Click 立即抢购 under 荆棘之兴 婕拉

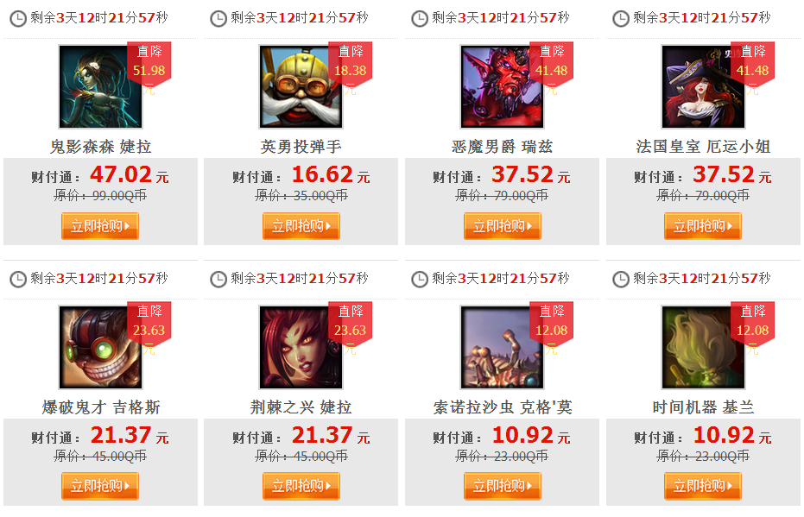(x=301, y=486)
